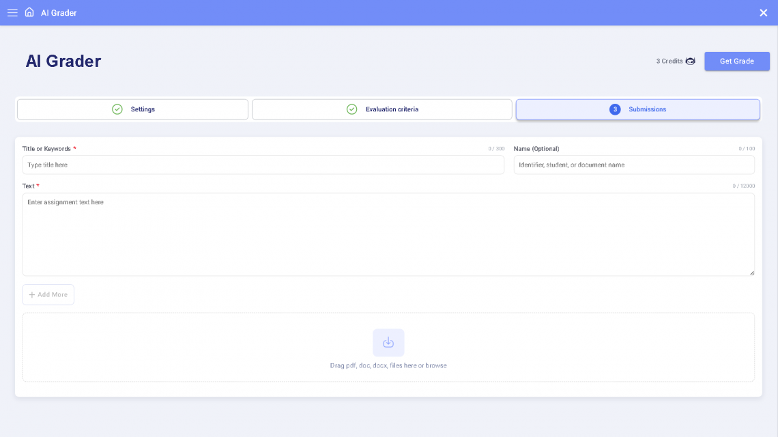
Task: Click the robot icon next to 3 Credits
Action: [x=690, y=61]
